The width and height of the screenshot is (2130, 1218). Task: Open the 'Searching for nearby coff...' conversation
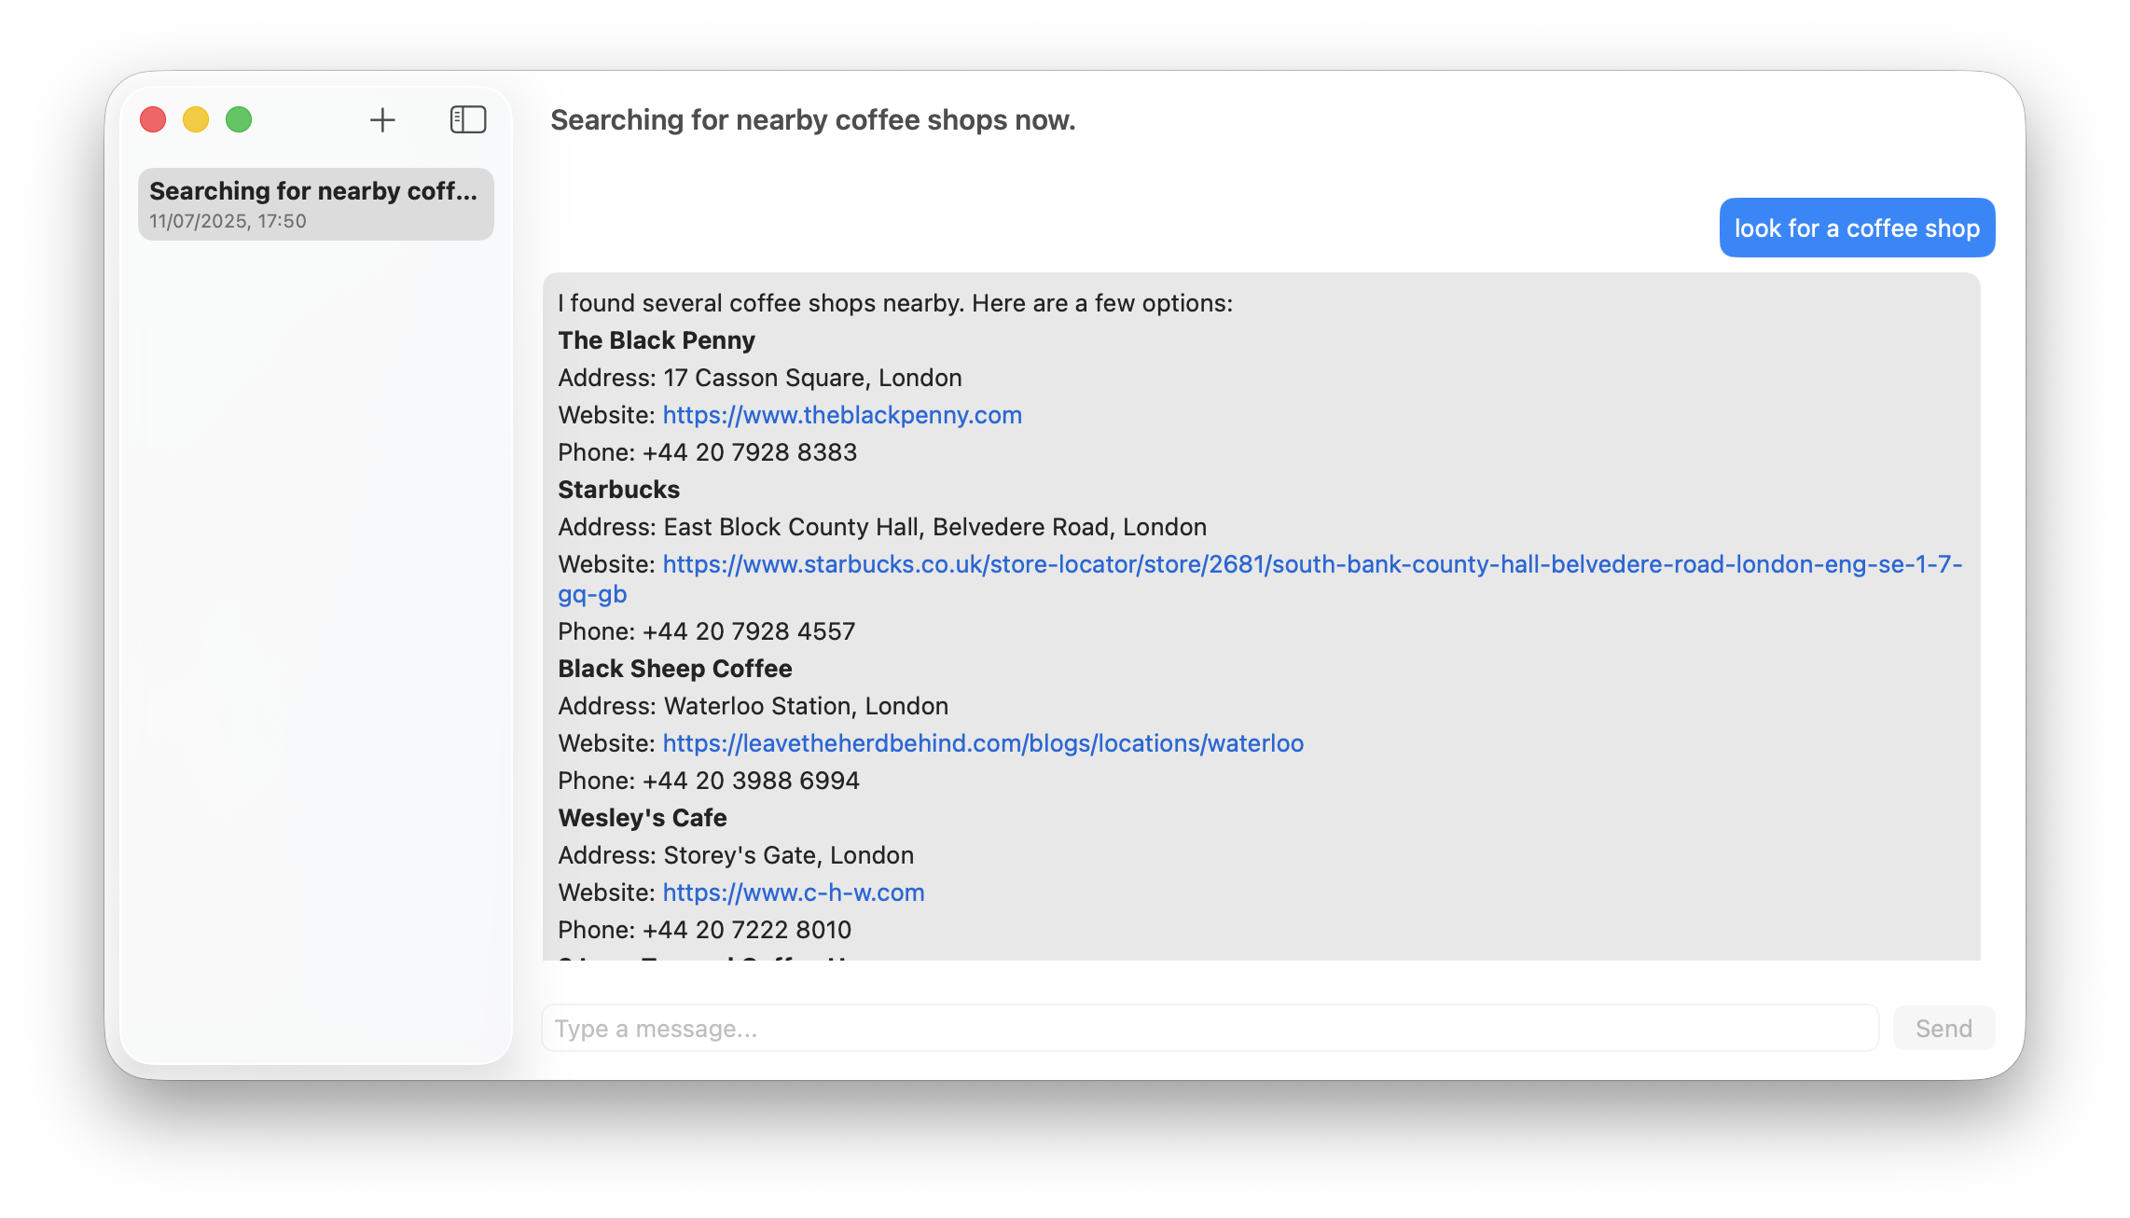(x=315, y=204)
